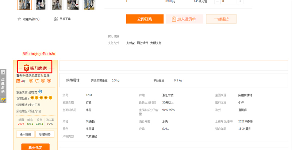Collapse the left sidebar with arrow toggle
The width and height of the screenshot is (292, 150).
point(3,72)
